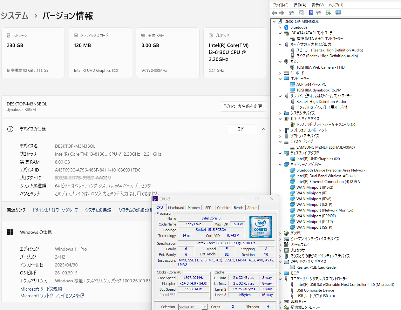Click the Intel UHD Graphics 620 adapter icon
Image resolution: width=401 pixels, height=310 pixels.
tap(292, 159)
